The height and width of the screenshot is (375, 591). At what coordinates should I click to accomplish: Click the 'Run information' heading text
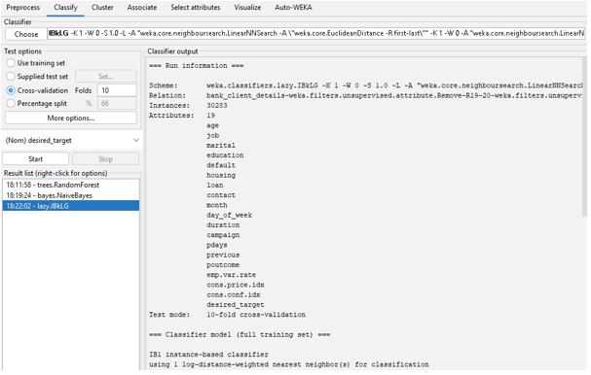(197, 66)
